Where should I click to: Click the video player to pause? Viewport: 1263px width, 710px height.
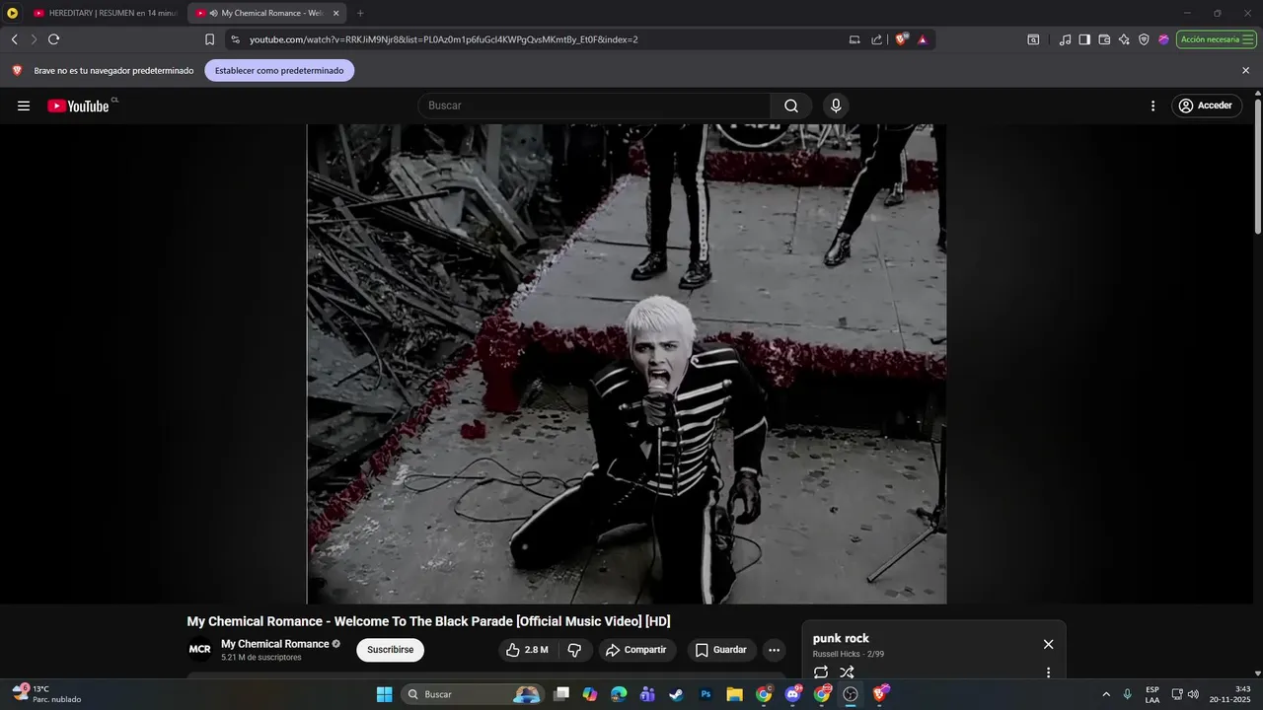[627, 364]
